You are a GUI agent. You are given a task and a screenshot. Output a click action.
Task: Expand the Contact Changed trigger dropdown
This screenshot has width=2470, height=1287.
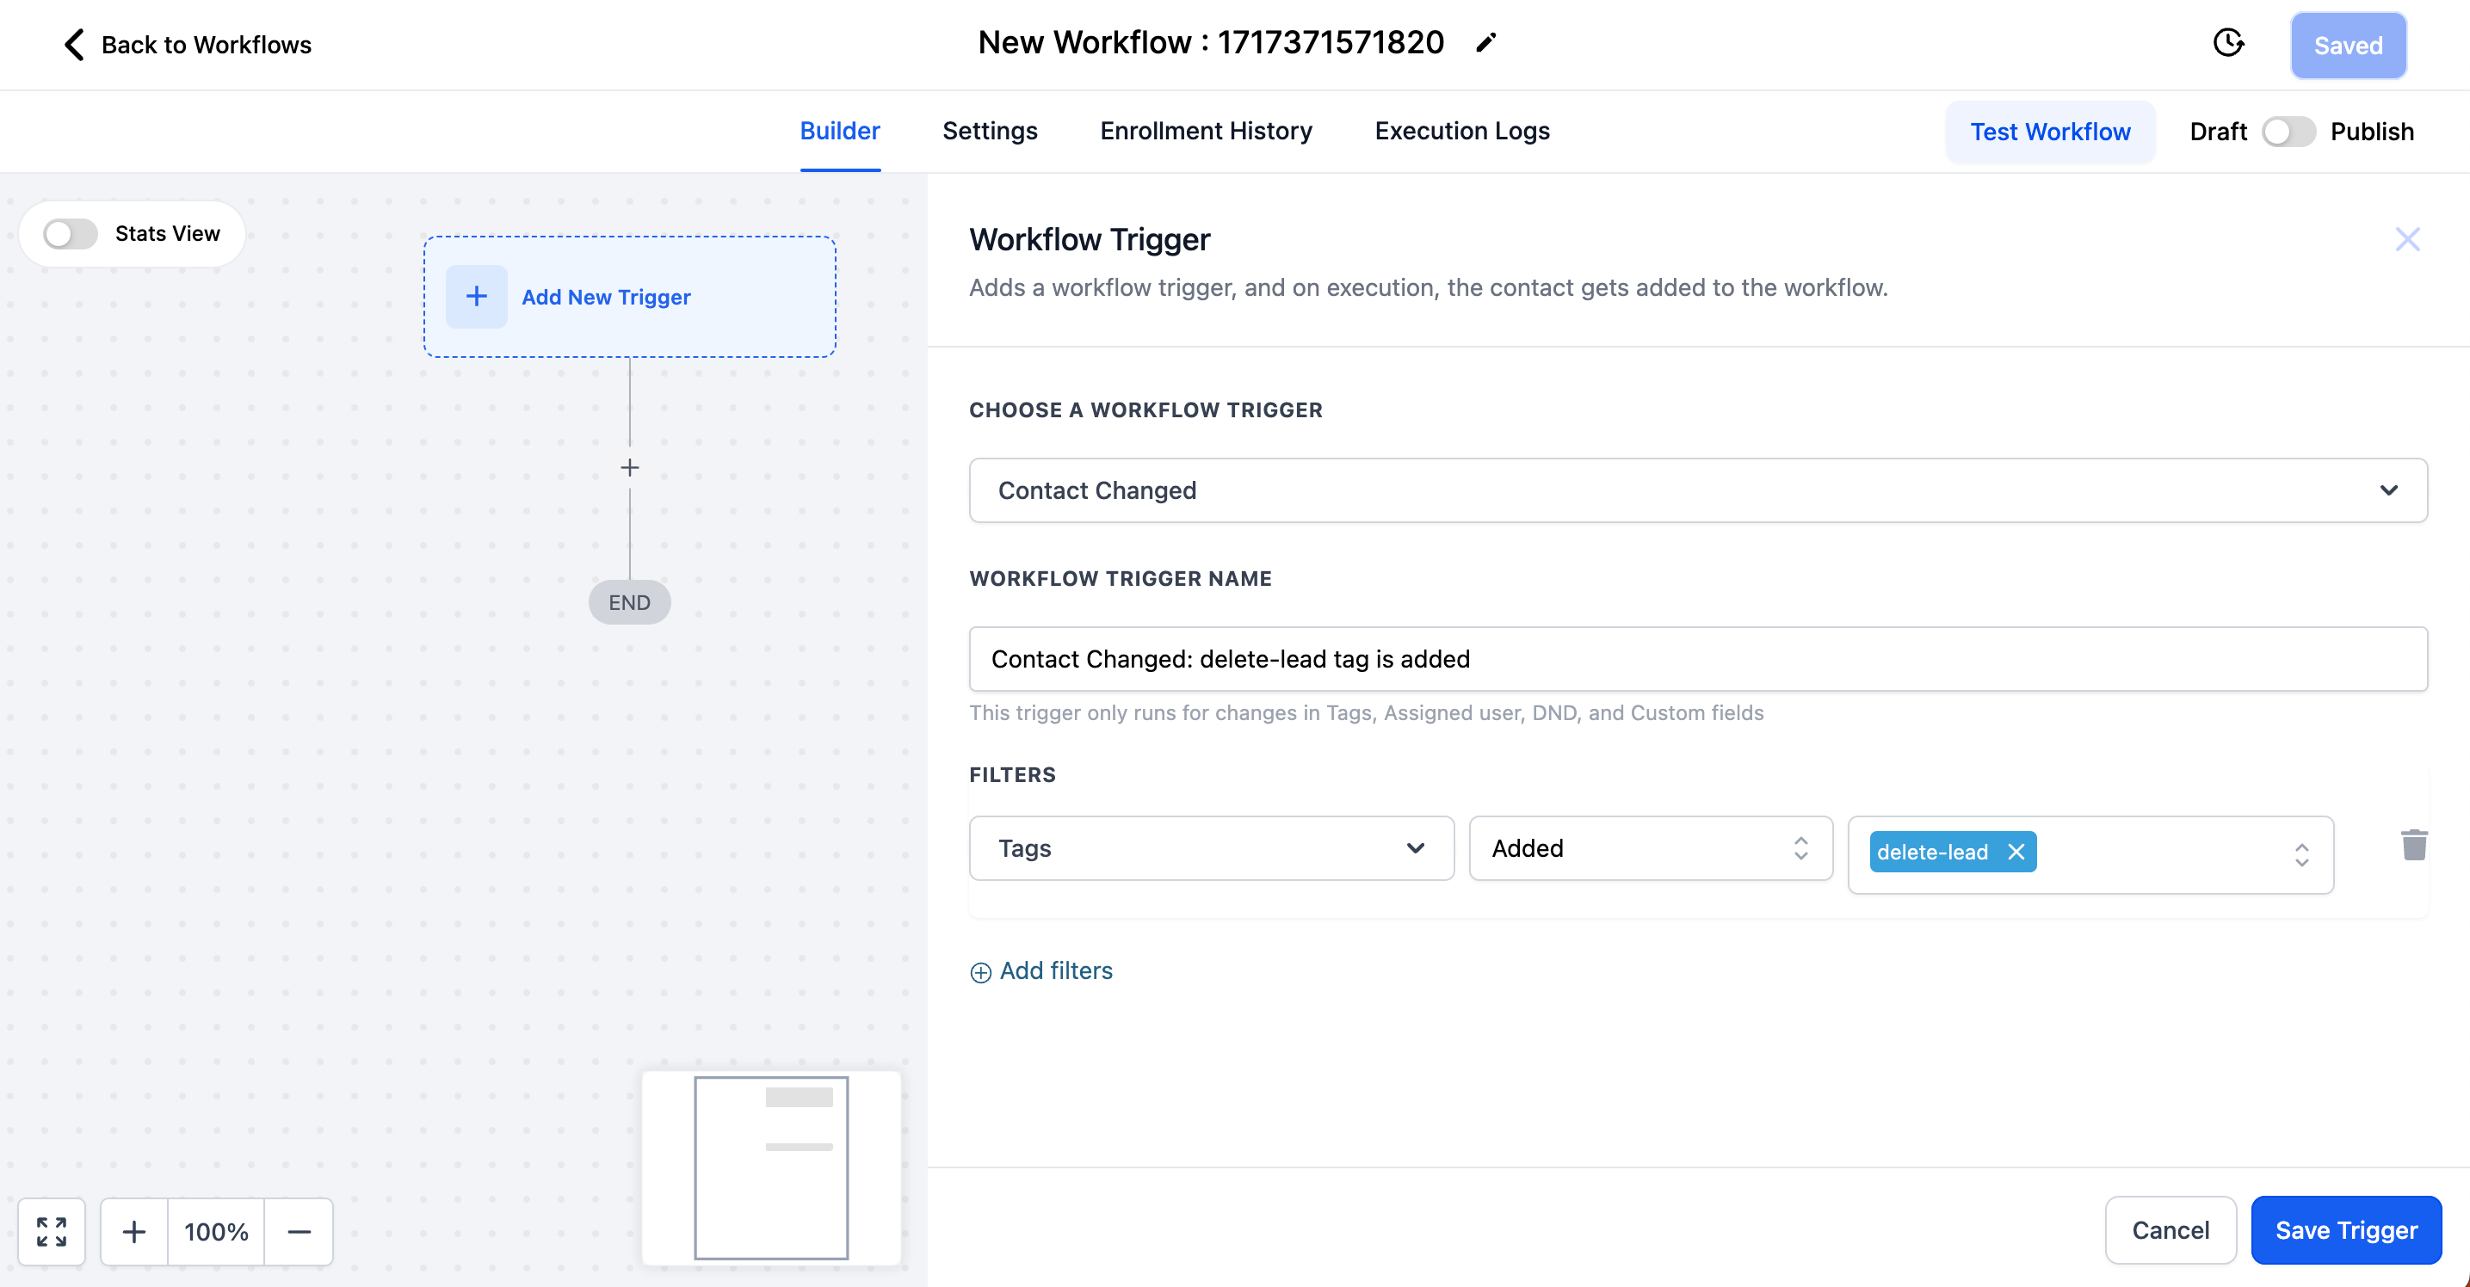[1697, 490]
